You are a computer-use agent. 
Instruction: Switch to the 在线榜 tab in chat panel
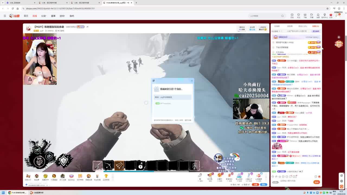point(277,26)
